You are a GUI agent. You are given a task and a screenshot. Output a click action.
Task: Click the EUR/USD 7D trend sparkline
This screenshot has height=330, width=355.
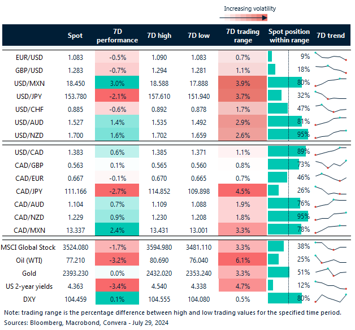tap(330, 57)
